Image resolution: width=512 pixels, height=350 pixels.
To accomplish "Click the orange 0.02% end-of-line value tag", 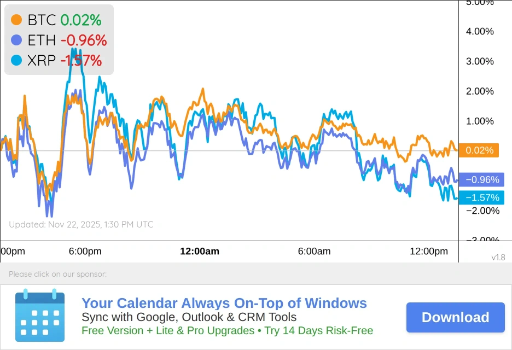I will pyautogui.click(x=479, y=150).
